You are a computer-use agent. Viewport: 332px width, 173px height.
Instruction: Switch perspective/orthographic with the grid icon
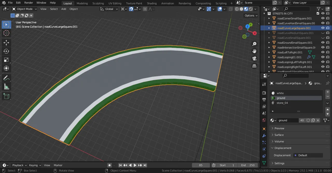254,66
